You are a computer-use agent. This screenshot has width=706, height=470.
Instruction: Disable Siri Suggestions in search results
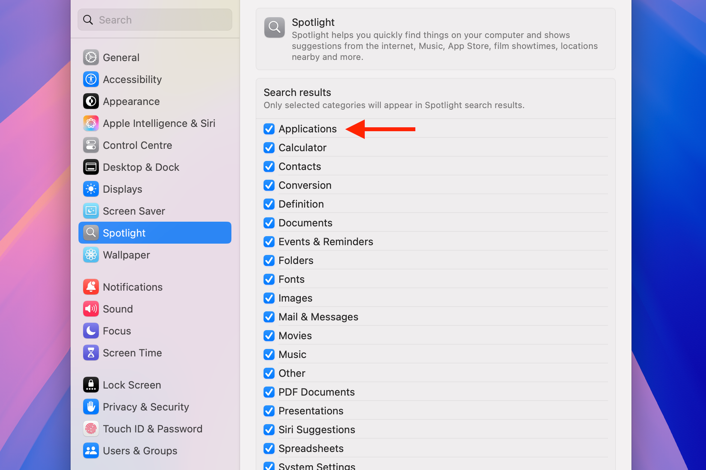pos(269,429)
